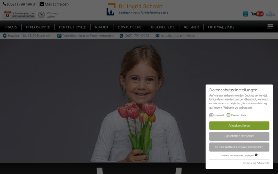Image resolution: width=278 pixels, height=174 pixels.
Task: Open the PRAXIS menu item
Action: (x=11, y=27)
